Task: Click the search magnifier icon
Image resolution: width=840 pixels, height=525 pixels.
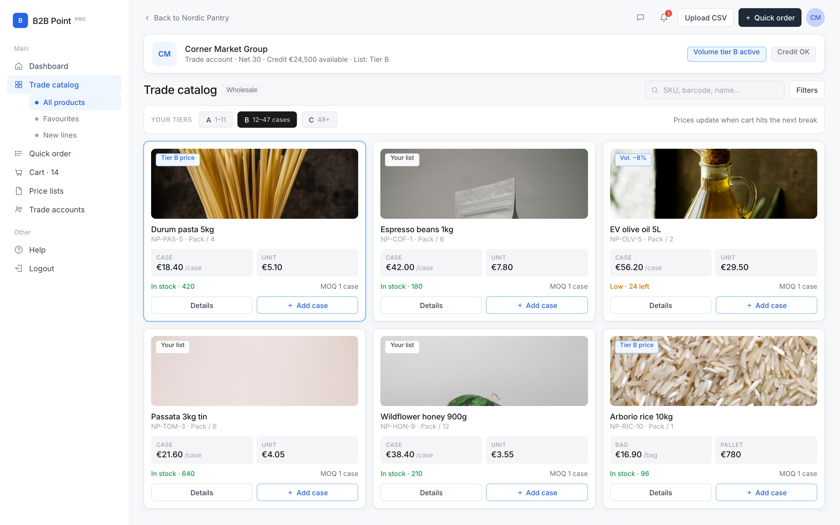Action: click(x=654, y=90)
